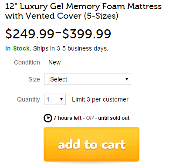The height and width of the screenshot is (166, 173).
Task: Open the Quantity dropdown showing 1
Action: 55,99
